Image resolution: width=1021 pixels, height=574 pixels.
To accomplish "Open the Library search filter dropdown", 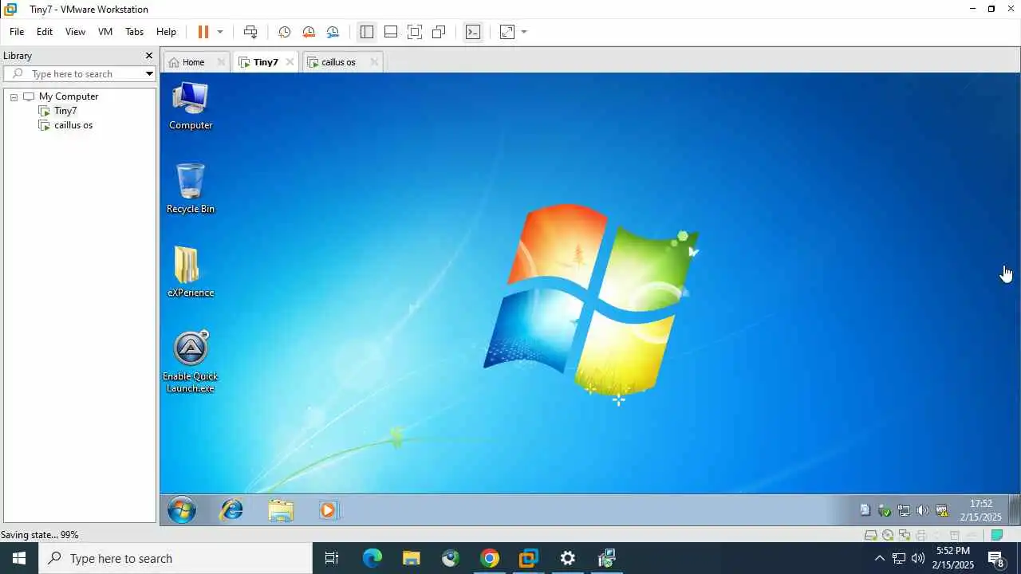I will 149,73.
